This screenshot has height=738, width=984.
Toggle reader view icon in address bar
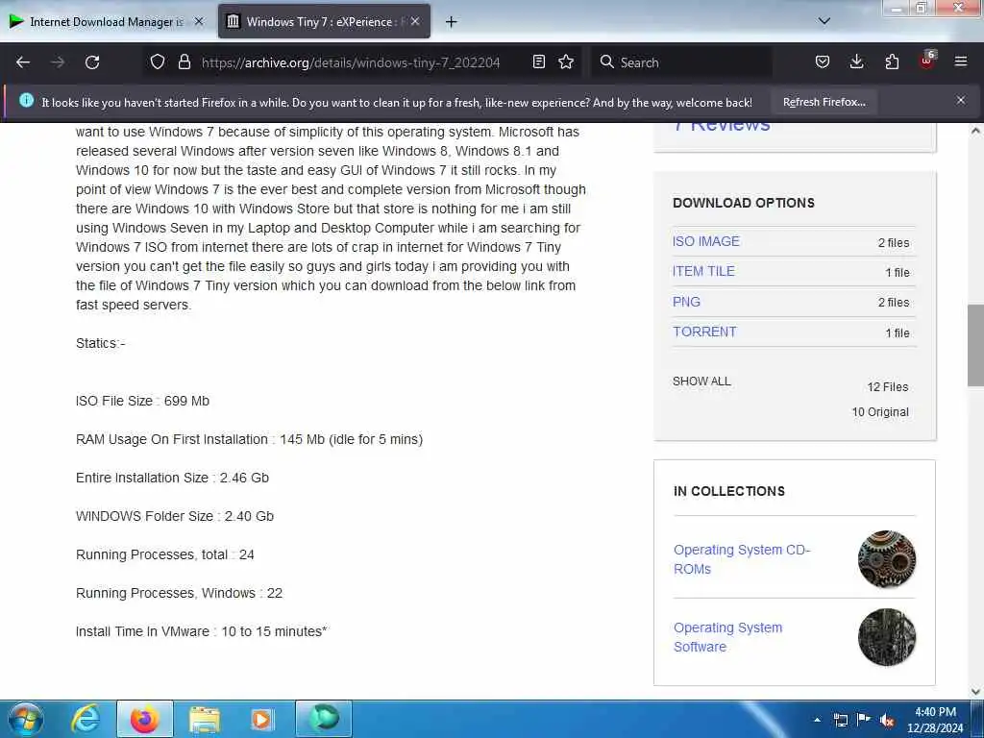[x=538, y=62]
